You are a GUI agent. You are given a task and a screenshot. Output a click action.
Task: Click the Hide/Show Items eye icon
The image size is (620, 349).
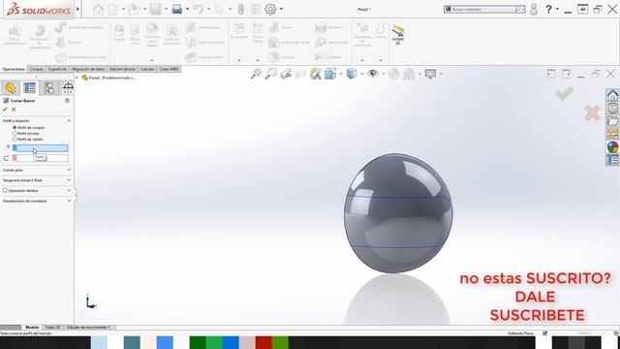[372, 74]
